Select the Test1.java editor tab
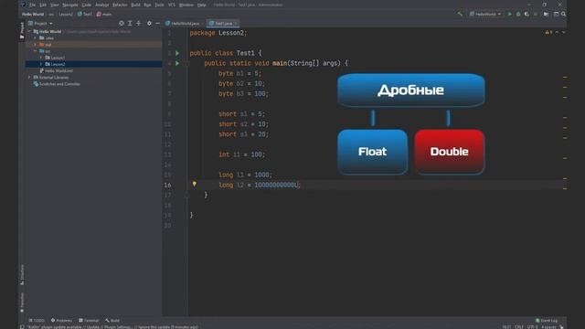 (x=223, y=23)
